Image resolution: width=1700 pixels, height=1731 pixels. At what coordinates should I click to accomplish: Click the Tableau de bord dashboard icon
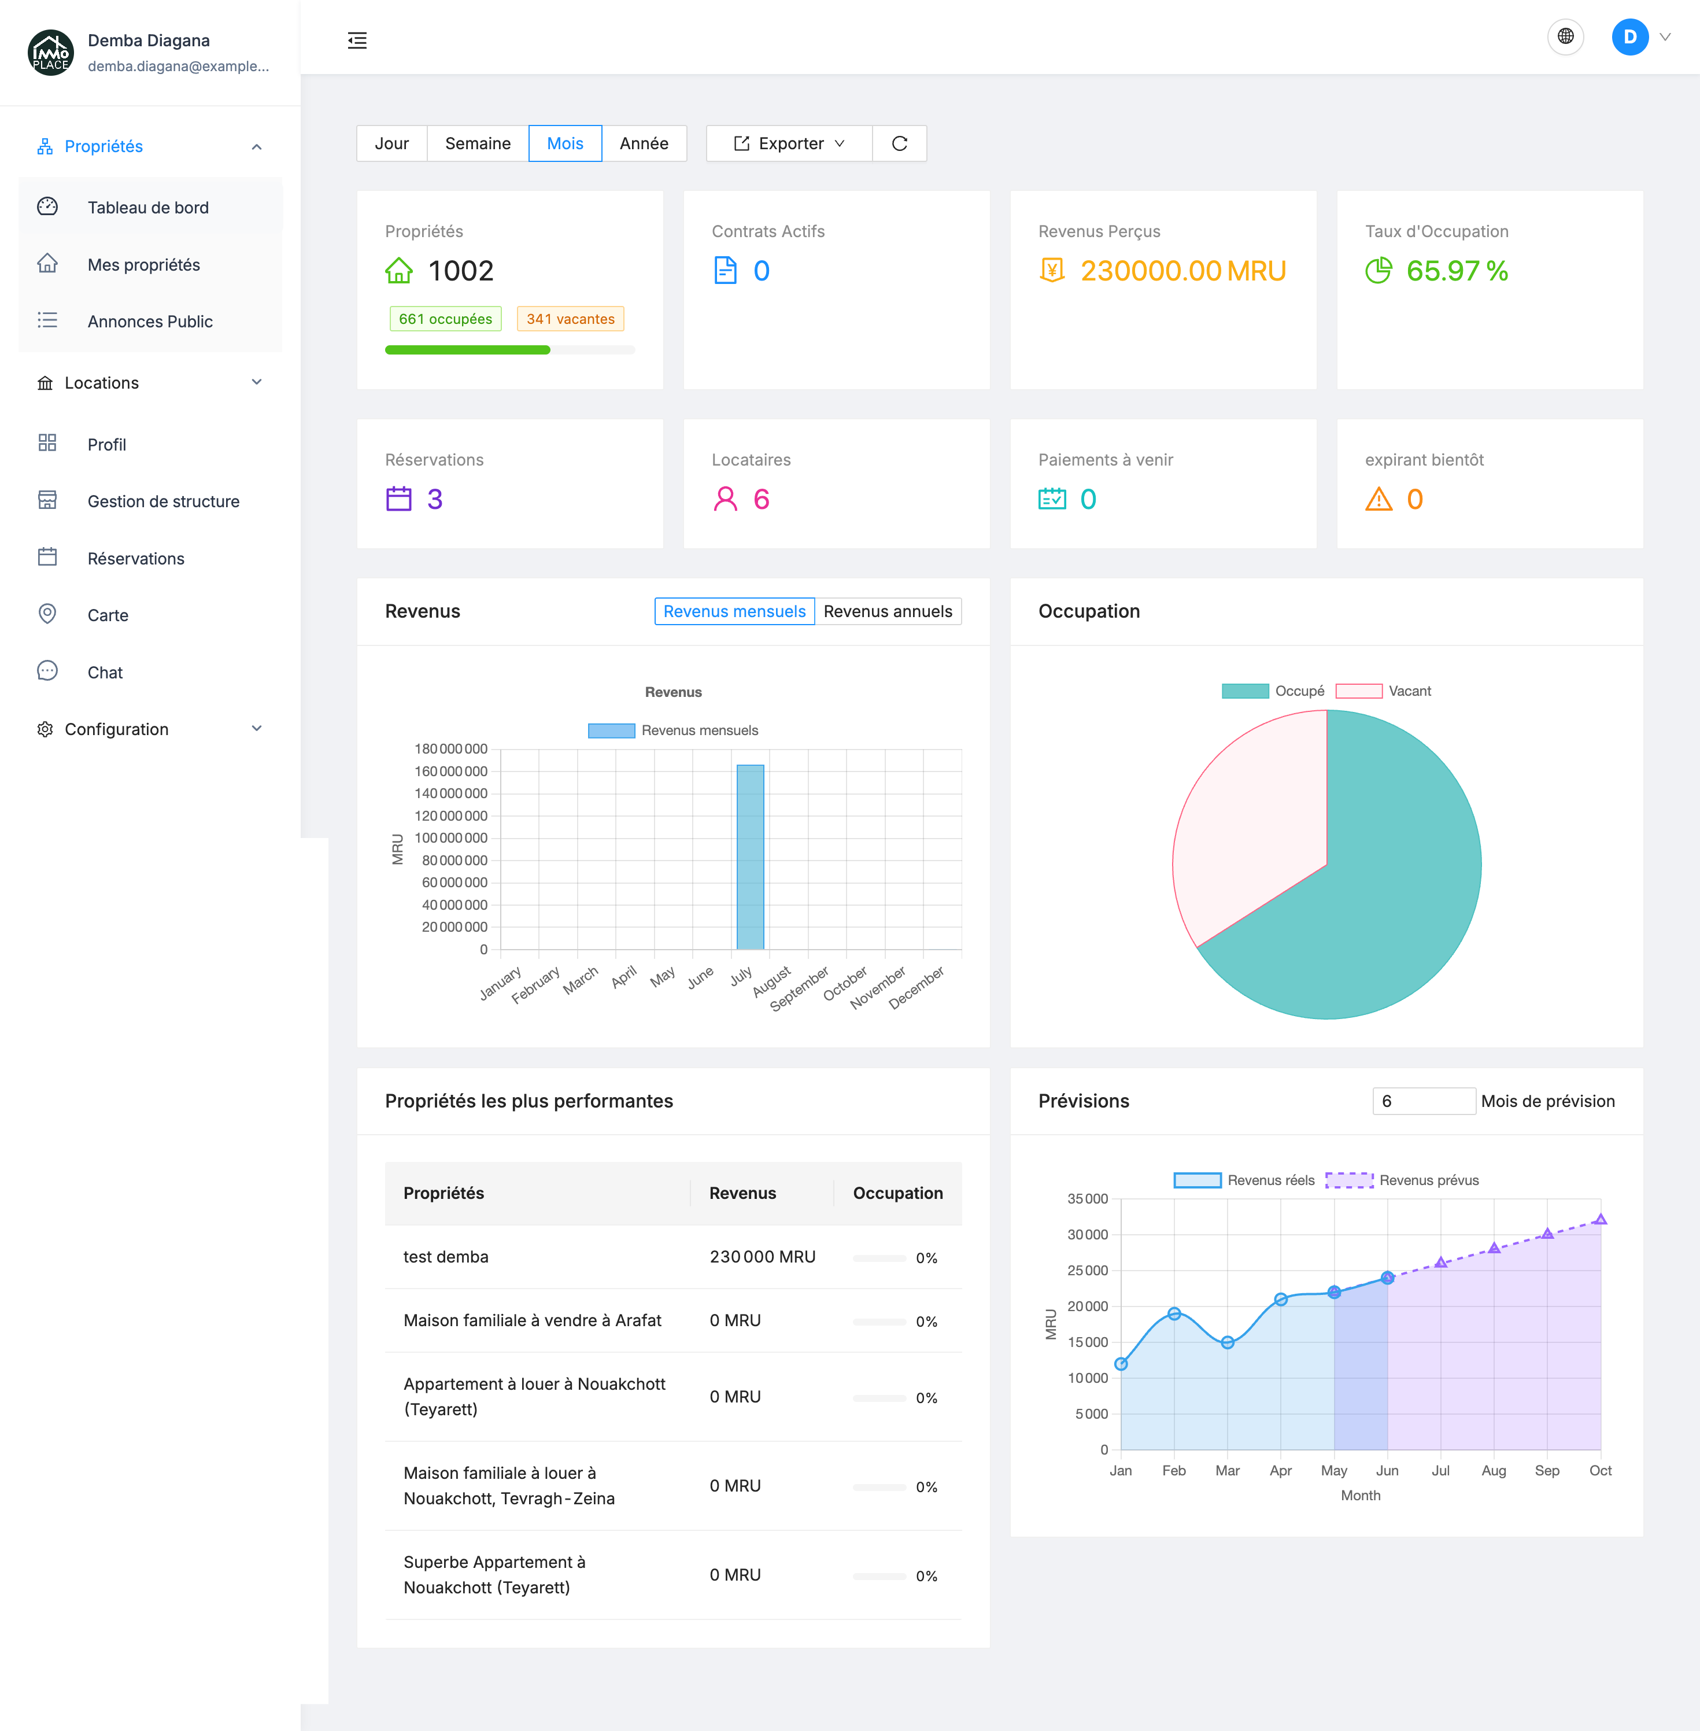click(47, 207)
